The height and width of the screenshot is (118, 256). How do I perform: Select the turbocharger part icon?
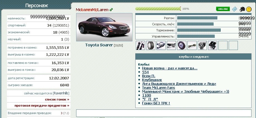point(202,45)
